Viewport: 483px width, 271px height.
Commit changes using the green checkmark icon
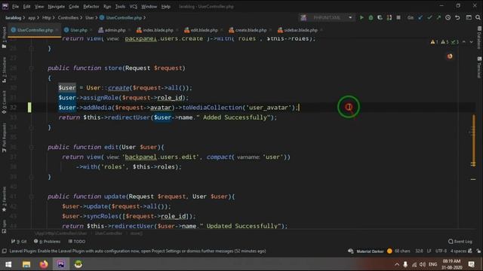coord(429,18)
